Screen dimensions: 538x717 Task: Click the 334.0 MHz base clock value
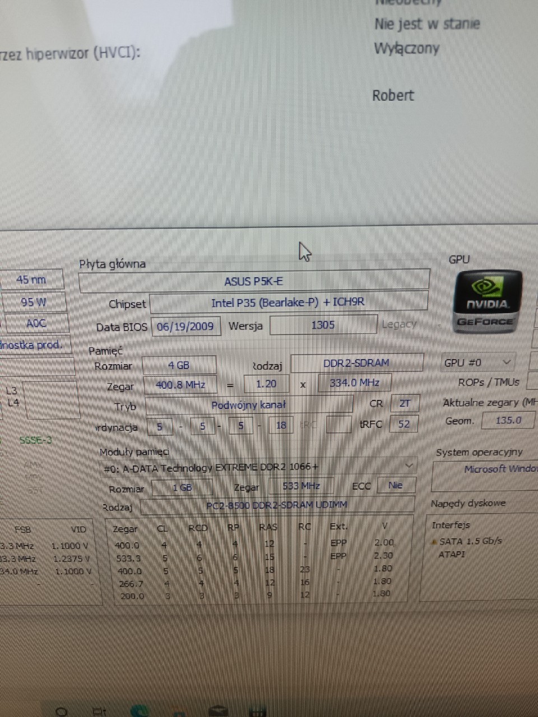click(354, 383)
